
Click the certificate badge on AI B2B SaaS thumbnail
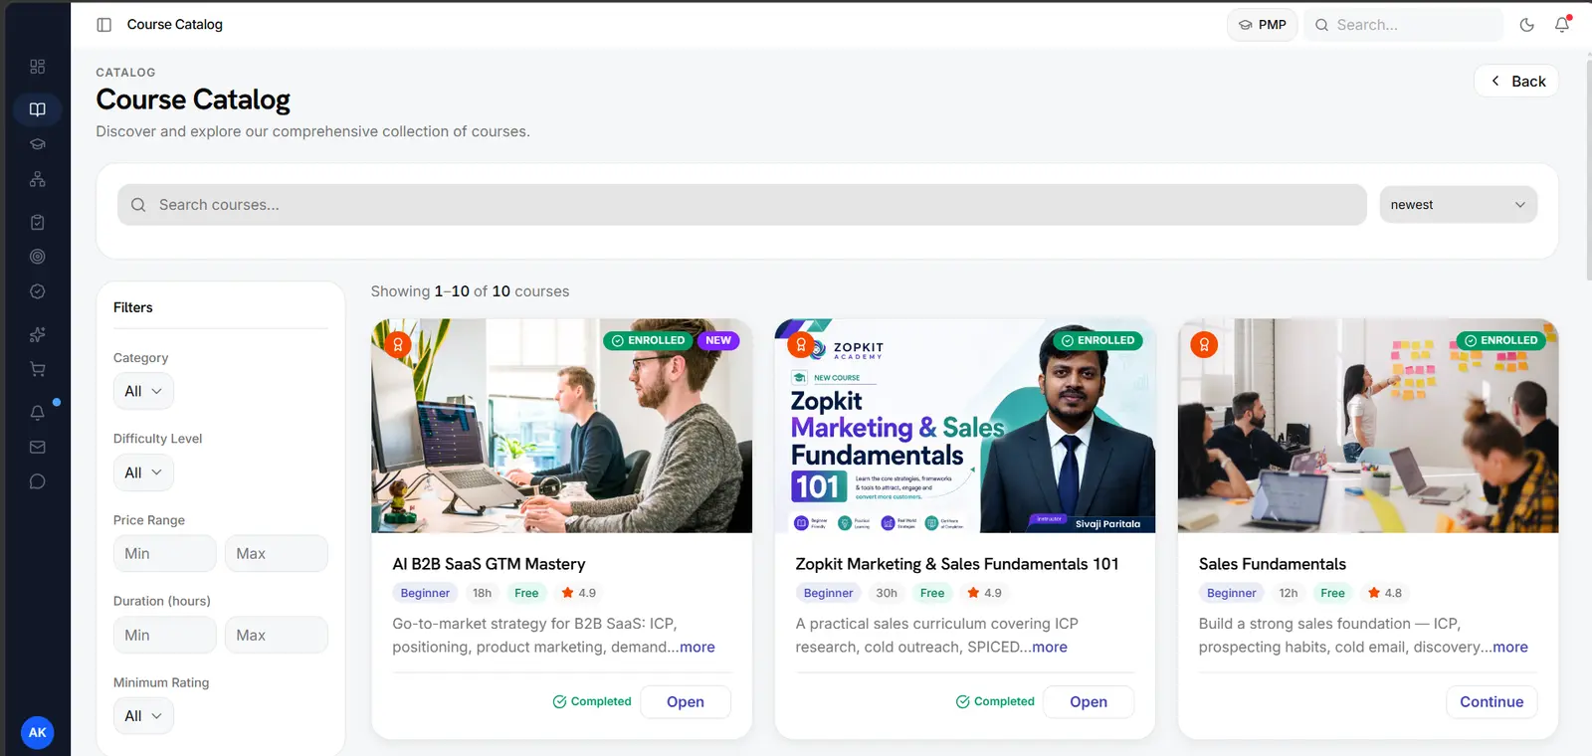(x=398, y=345)
